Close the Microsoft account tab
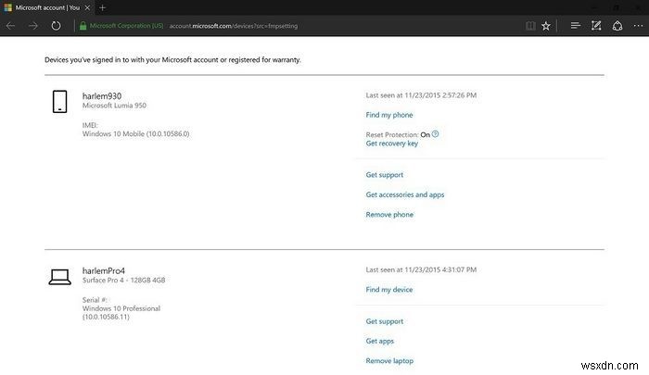Image resolution: width=649 pixels, height=375 pixels. 85,7
